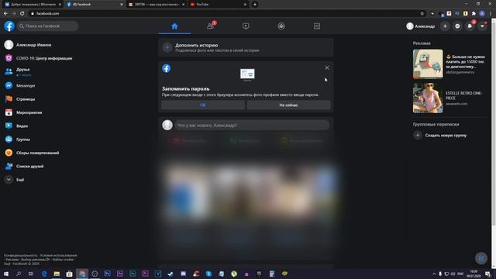This screenshot has width=496, height=279.
Task: Open Видео in left sidebar
Action: 22,126
